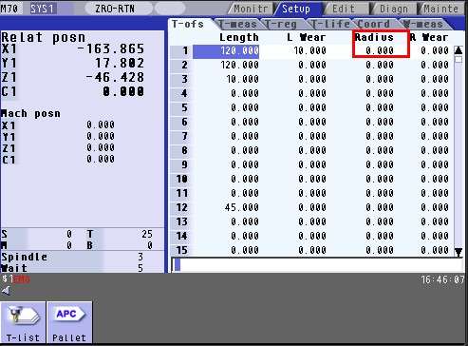Click the left-pointing menu arrow icon

tap(6, 291)
